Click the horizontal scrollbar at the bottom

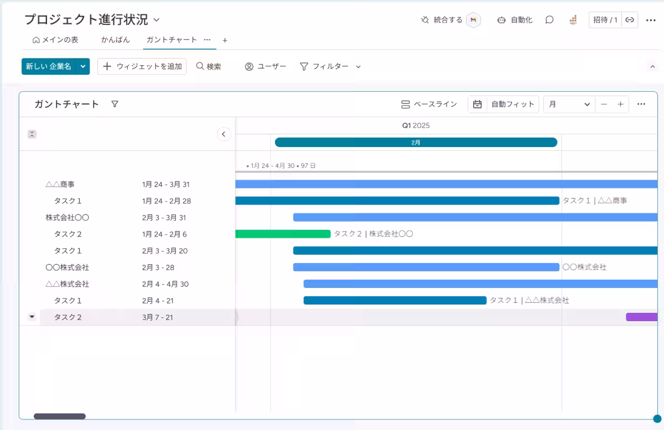tap(59, 416)
